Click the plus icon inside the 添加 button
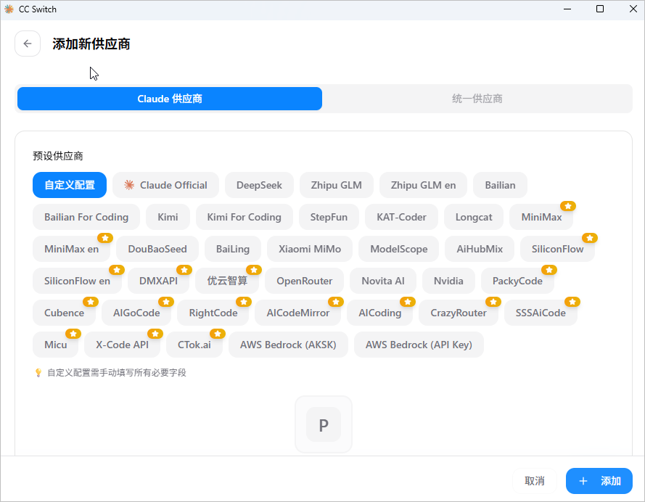The height and width of the screenshot is (502, 645). click(583, 481)
